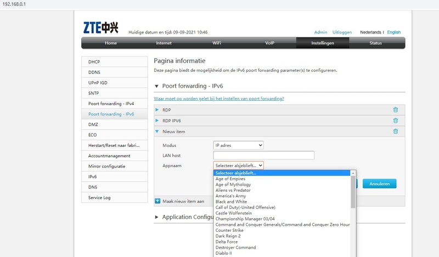This screenshot has width=439, height=257.
Task: Delete the RDP rule with trash icon
Action: point(395,110)
